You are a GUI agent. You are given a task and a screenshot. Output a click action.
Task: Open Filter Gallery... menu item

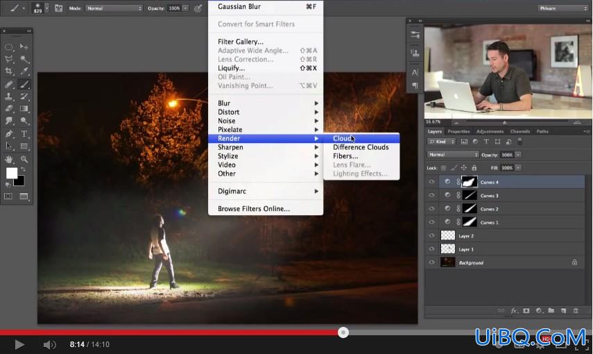pos(241,42)
